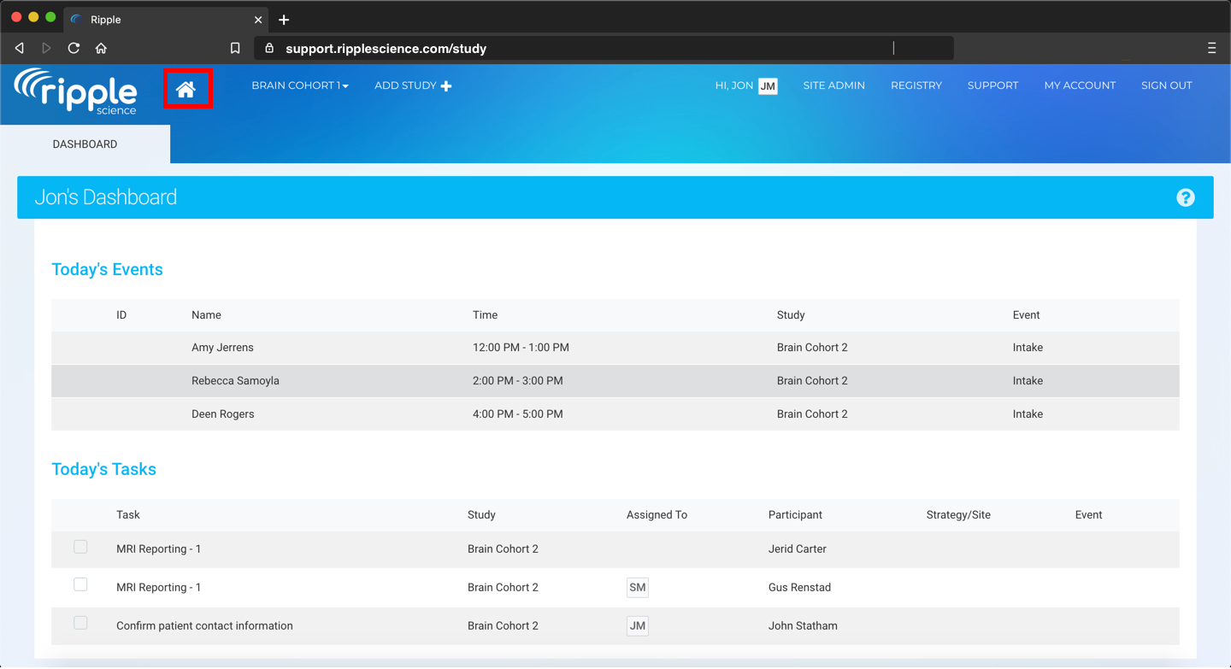Click the home icon in Ripple header
1231x669 pixels.
click(x=186, y=89)
